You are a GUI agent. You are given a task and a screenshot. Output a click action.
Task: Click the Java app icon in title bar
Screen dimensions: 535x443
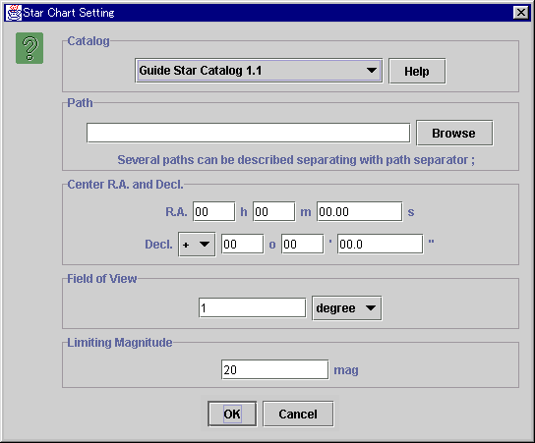(14, 13)
